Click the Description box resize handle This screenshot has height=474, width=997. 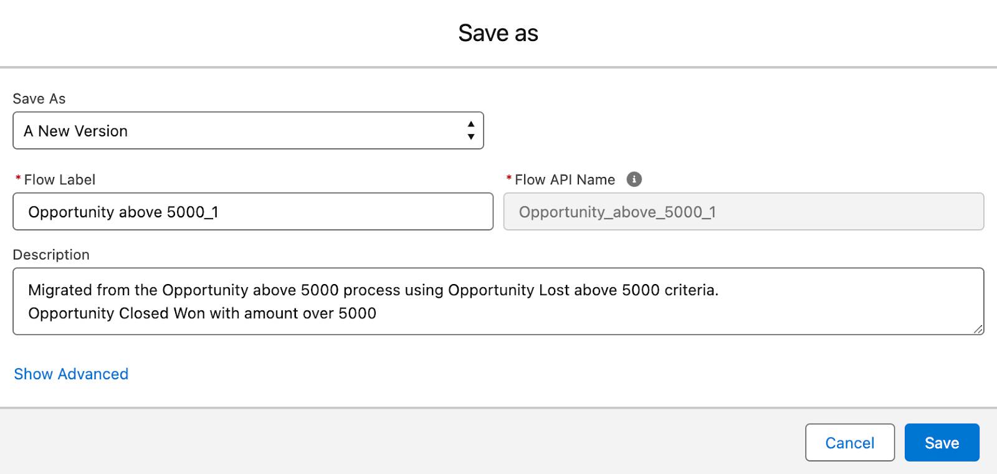pos(980,328)
